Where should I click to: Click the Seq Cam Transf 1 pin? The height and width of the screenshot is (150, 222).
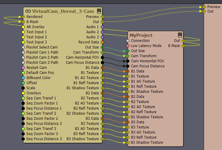23,98
